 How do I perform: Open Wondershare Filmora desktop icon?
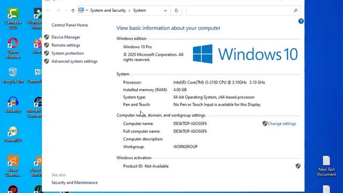[x=35, y=18]
